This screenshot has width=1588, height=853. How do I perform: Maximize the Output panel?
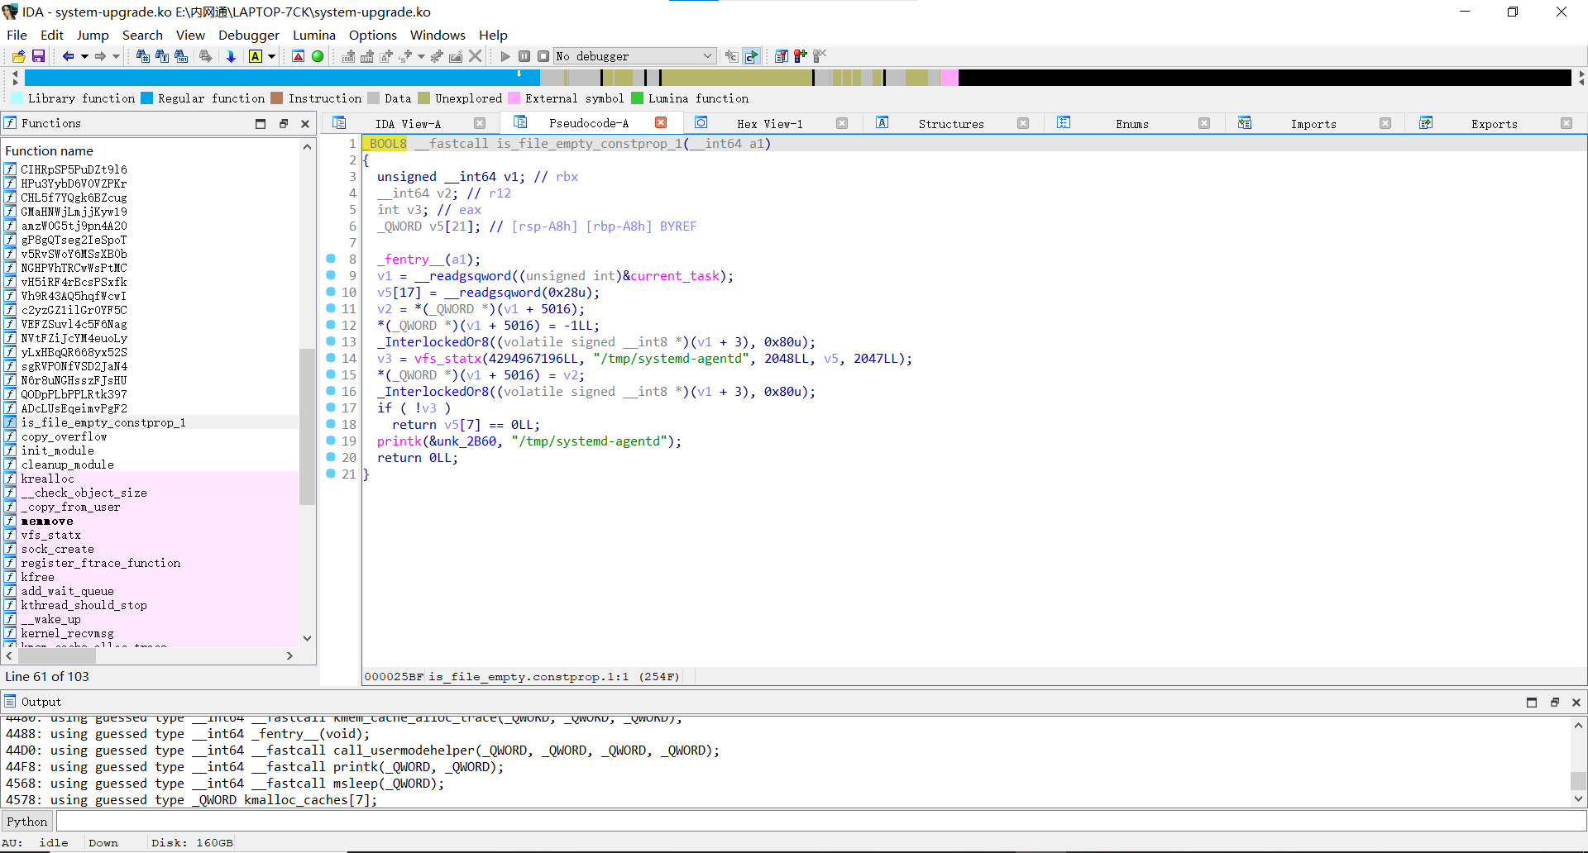pos(1532,703)
